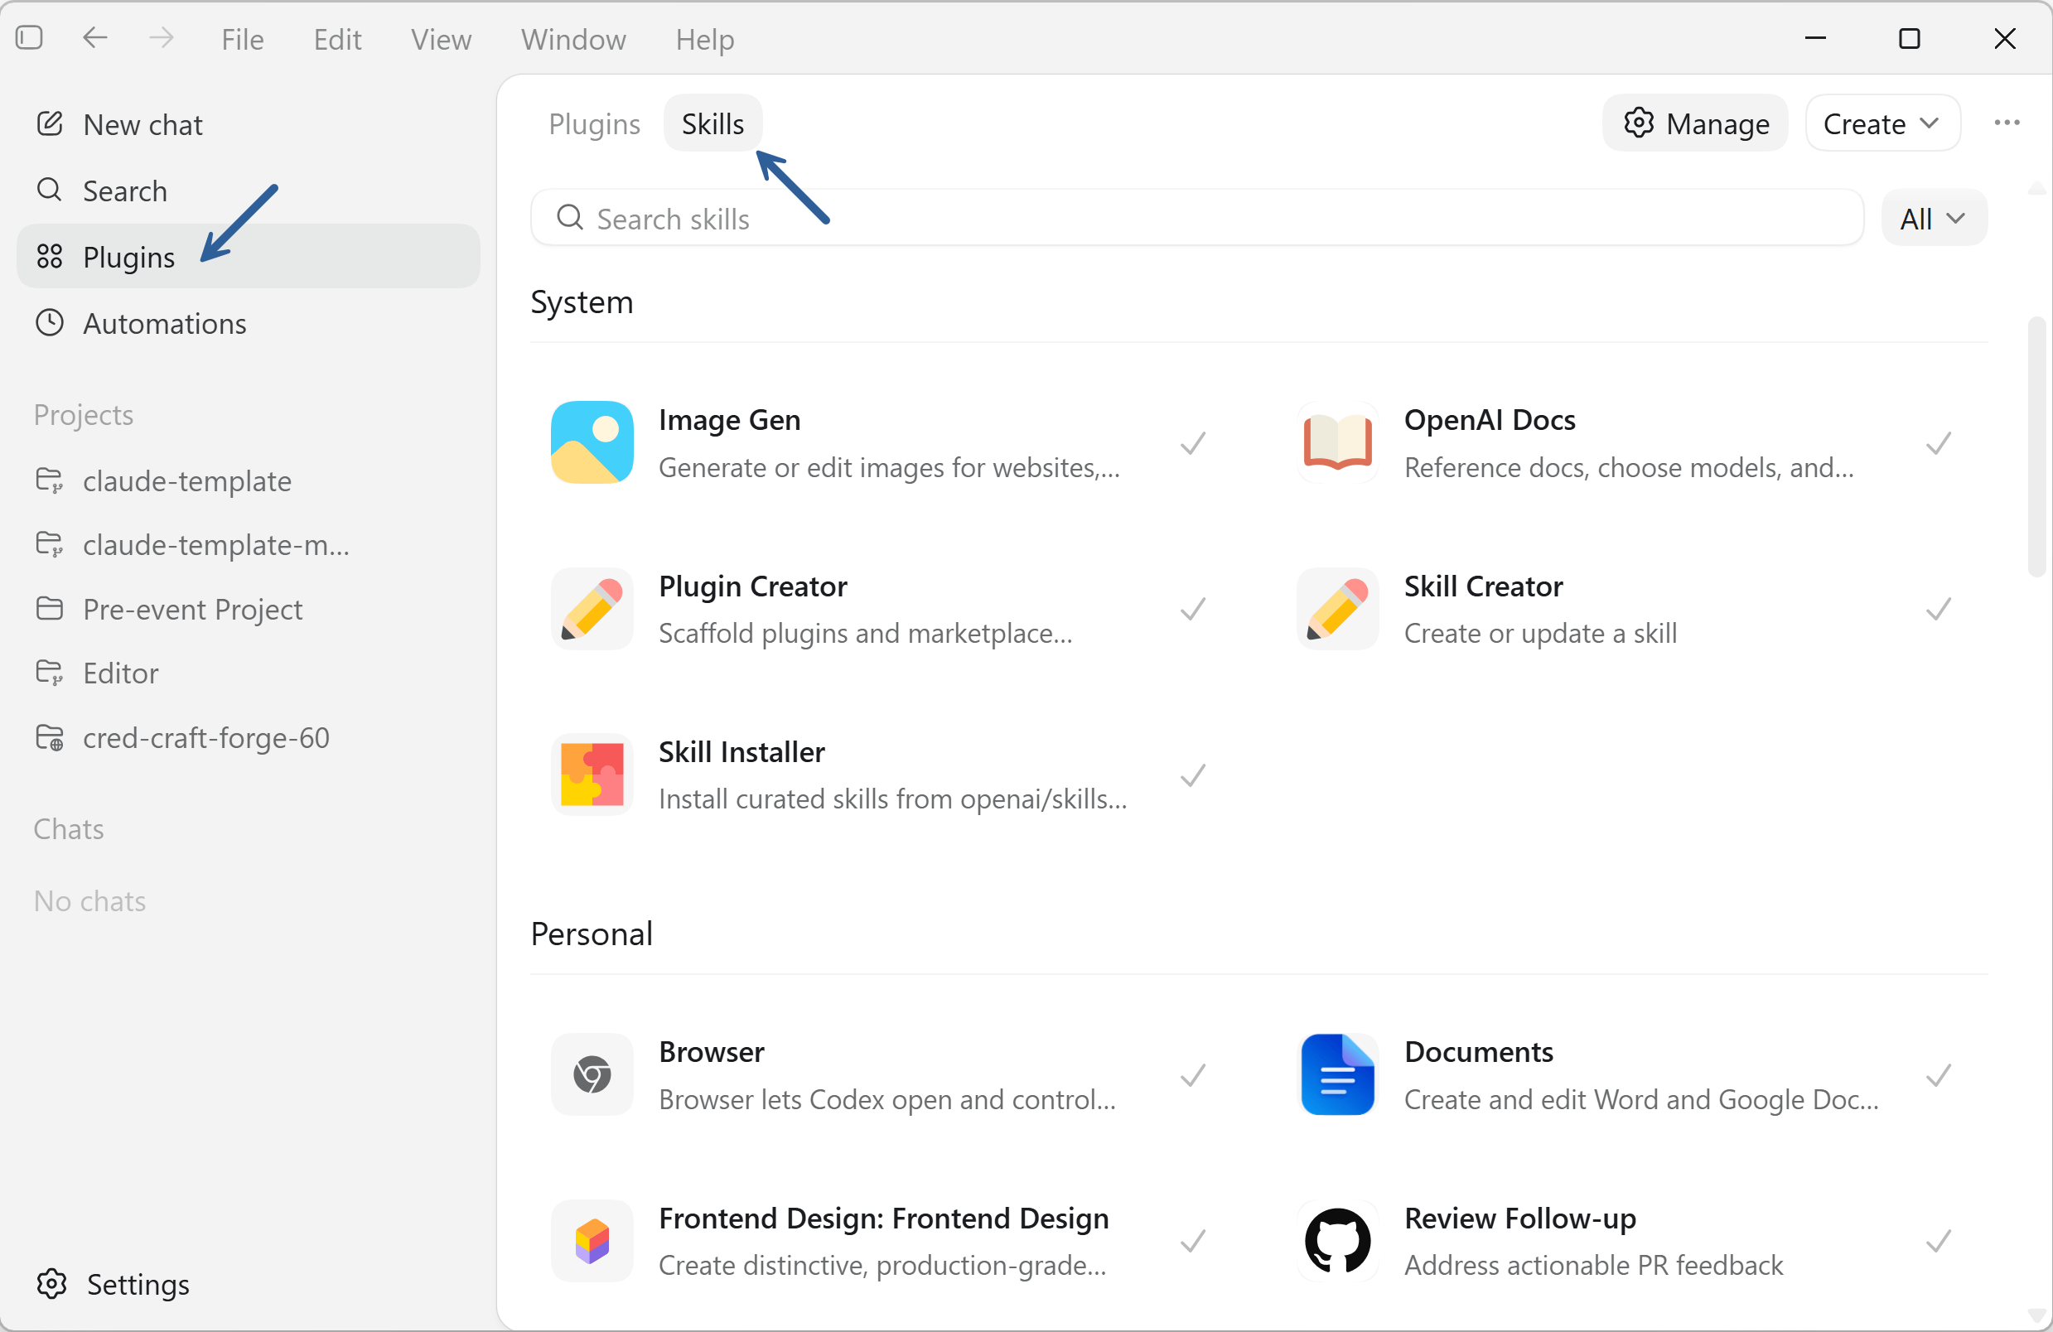2053x1332 pixels.
Task: Click the vertical scrollbar thumb
Action: point(2036,446)
